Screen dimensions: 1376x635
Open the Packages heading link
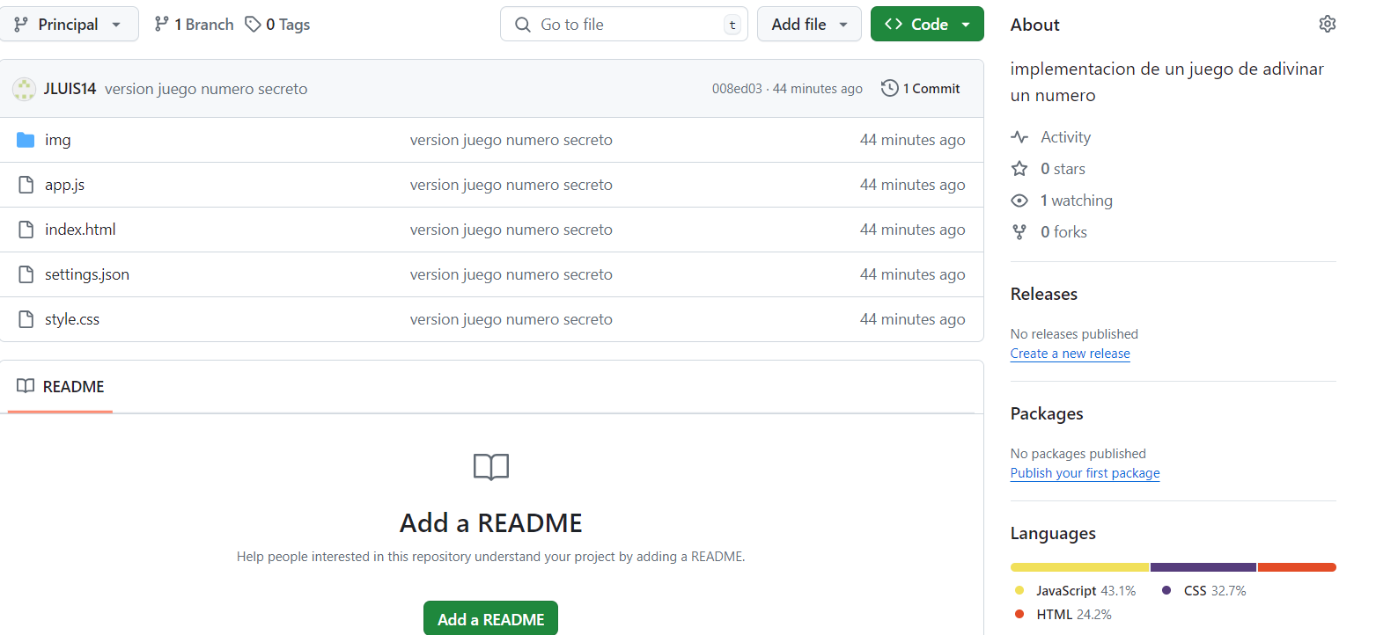click(1047, 413)
